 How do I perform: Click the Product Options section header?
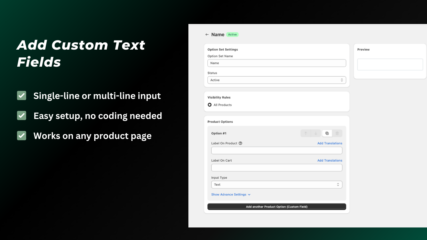pos(220,122)
